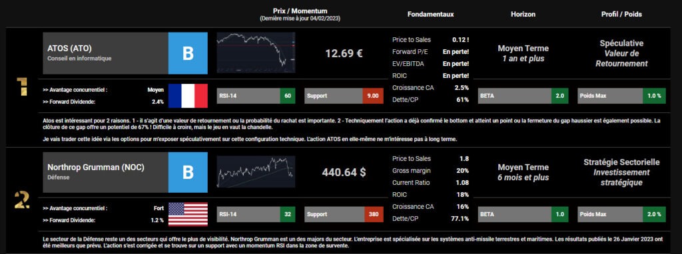
Task: Click the French flag icon
Action: point(188,96)
